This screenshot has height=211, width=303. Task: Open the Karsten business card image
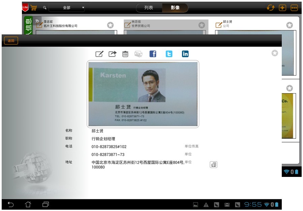143,94
